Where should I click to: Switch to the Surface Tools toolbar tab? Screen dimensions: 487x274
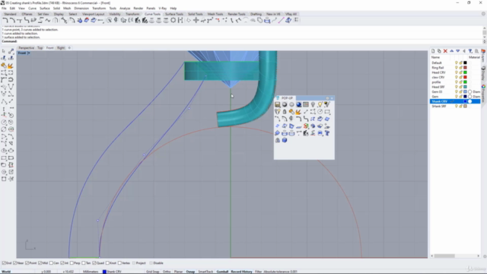point(174,14)
